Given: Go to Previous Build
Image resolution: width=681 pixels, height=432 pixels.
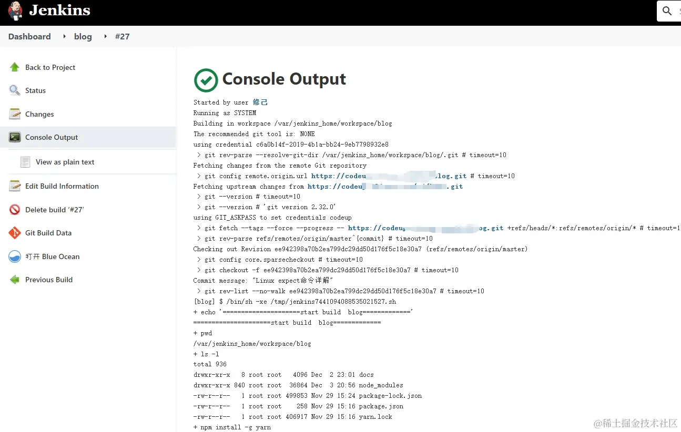Looking at the screenshot, I should point(49,280).
